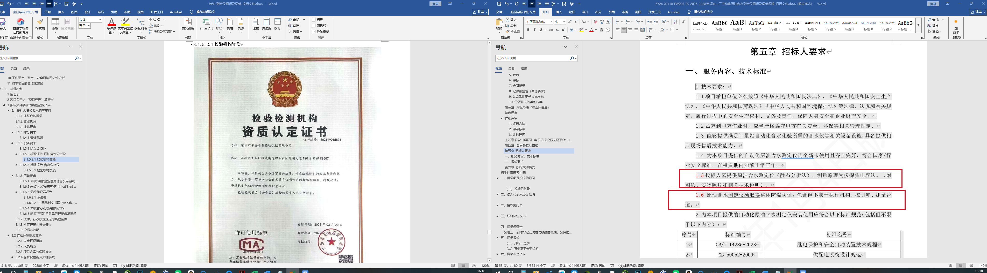
Task: Click the undo arrow in left window title bar
Action: coord(9,4)
